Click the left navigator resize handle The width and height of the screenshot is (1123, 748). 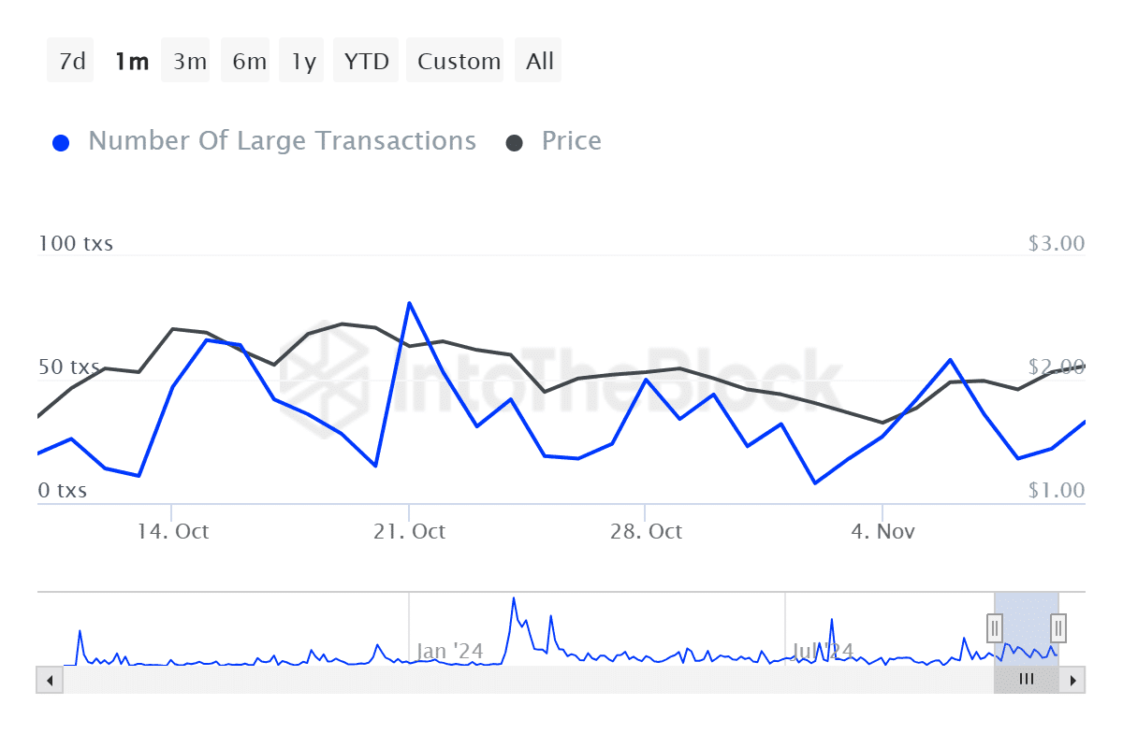coord(995,628)
